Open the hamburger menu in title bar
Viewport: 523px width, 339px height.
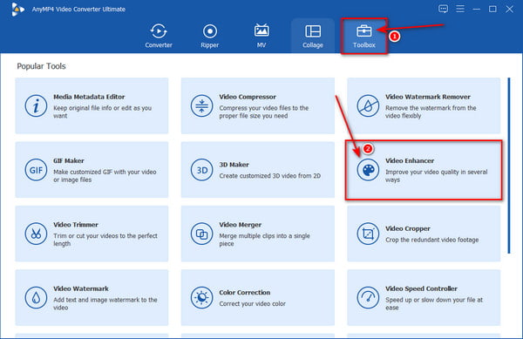point(460,9)
